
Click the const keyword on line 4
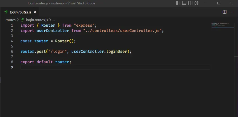pyautogui.click(x=26, y=41)
